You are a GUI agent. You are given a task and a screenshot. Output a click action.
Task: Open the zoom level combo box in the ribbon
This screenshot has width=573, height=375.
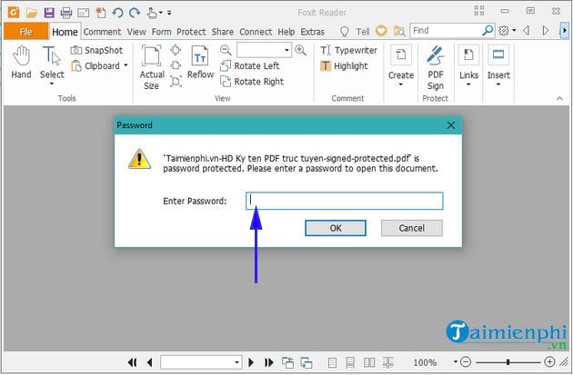coord(264,50)
